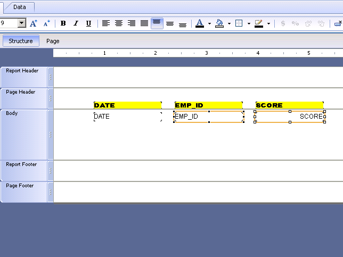Select the EMP_ID field in Body
The height and width of the screenshot is (257, 343).
(x=209, y=117)
